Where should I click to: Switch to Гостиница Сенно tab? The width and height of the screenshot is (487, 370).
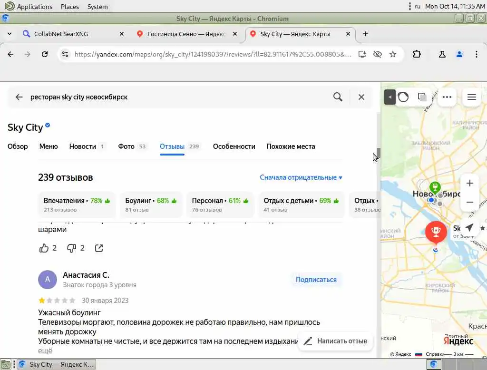(x=187, y=34)
